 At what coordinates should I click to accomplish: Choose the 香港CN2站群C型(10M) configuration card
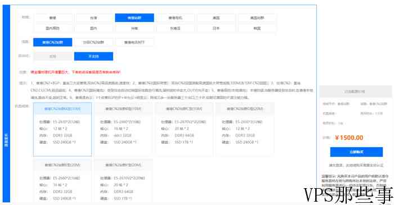(184, 129)
